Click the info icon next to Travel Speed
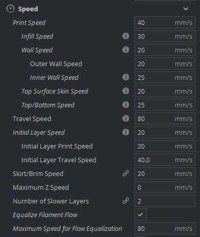Screen dimensions: 200x237 click(x=125, y=118)
